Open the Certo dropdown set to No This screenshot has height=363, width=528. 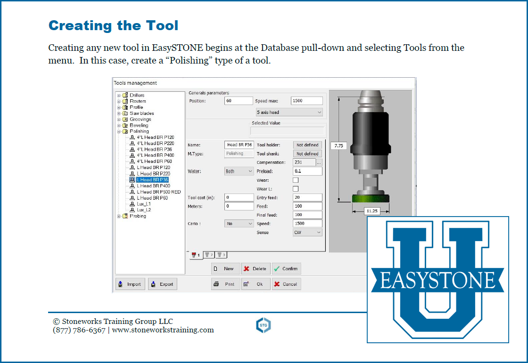pyautogui.click(x=239, y=224)
